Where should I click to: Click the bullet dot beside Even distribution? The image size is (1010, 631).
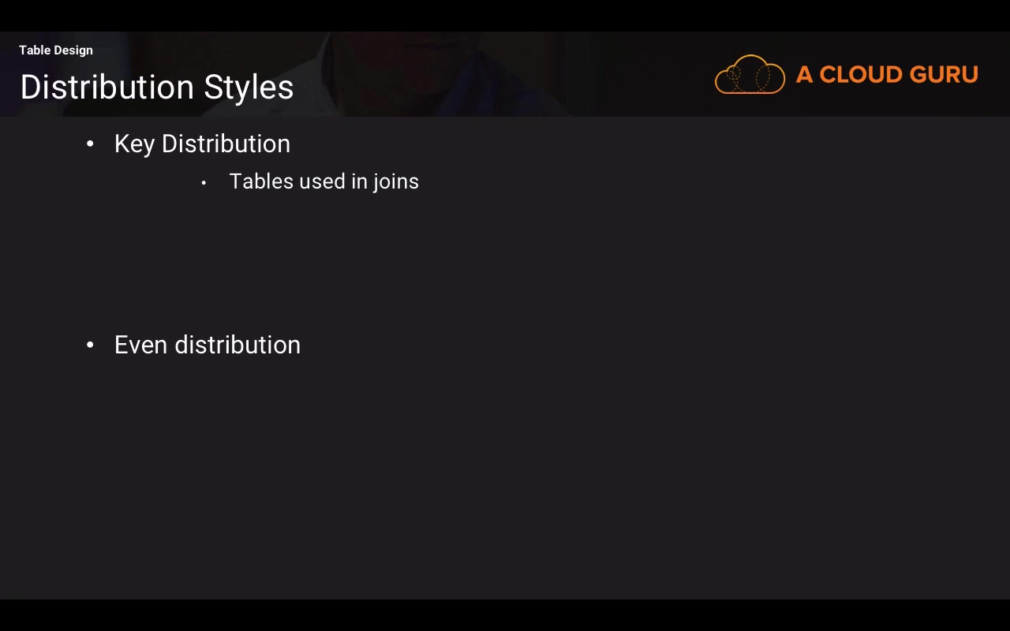(90, 345)
